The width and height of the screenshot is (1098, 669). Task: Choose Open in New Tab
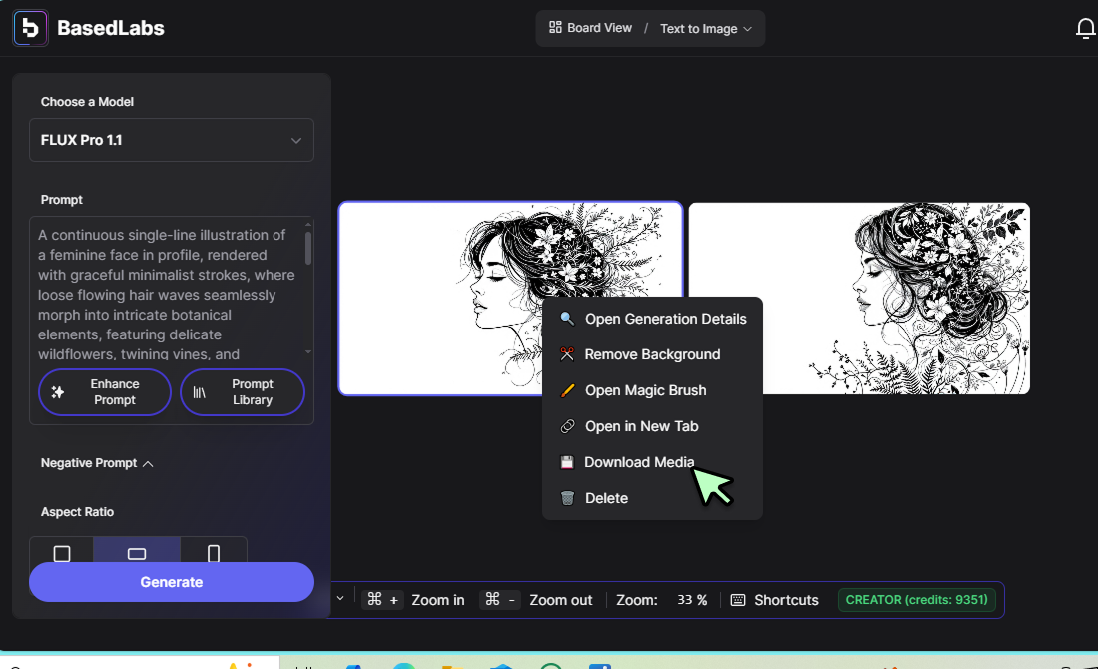tap(641, 426)
